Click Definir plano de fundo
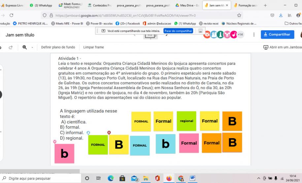Screen dimensions: 302x183 58,47
